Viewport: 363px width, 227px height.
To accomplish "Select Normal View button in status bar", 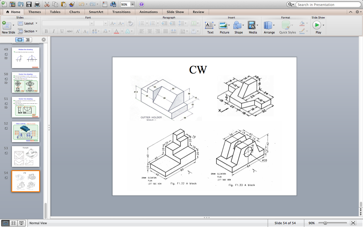I will (x=6, y=223).
